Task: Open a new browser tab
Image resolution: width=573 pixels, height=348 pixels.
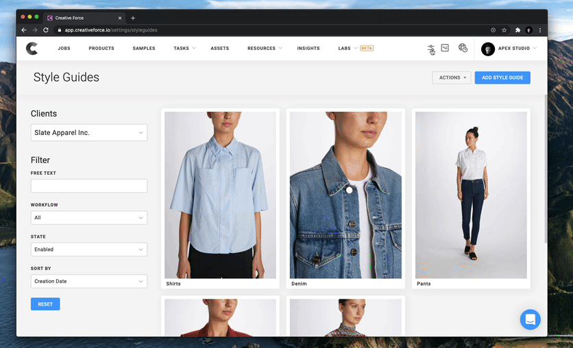Action: pos(133,18)
